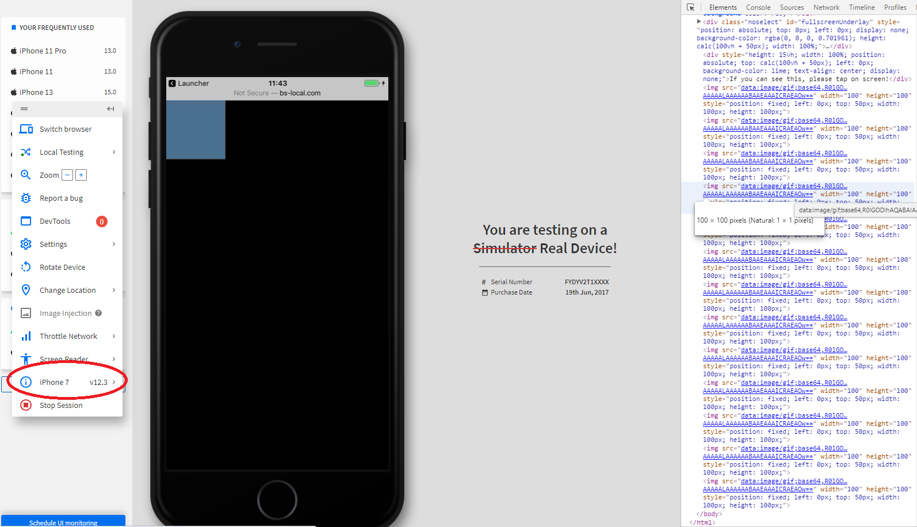The width and height of the screenshot is (917, 527).
Task: Click the Purchase Date 19th Jun, 2017
Action: coord(587,292)
